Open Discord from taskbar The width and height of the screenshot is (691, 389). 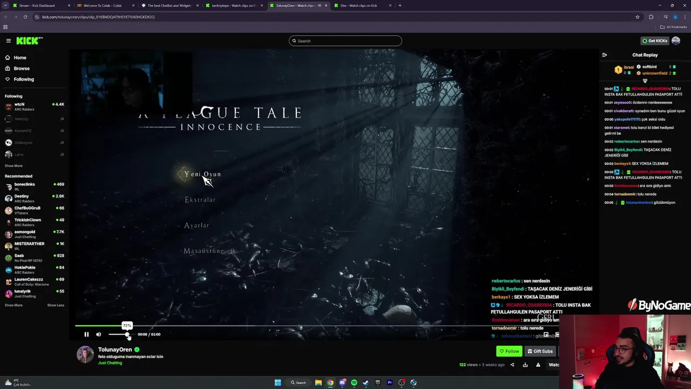pos(342,383)
